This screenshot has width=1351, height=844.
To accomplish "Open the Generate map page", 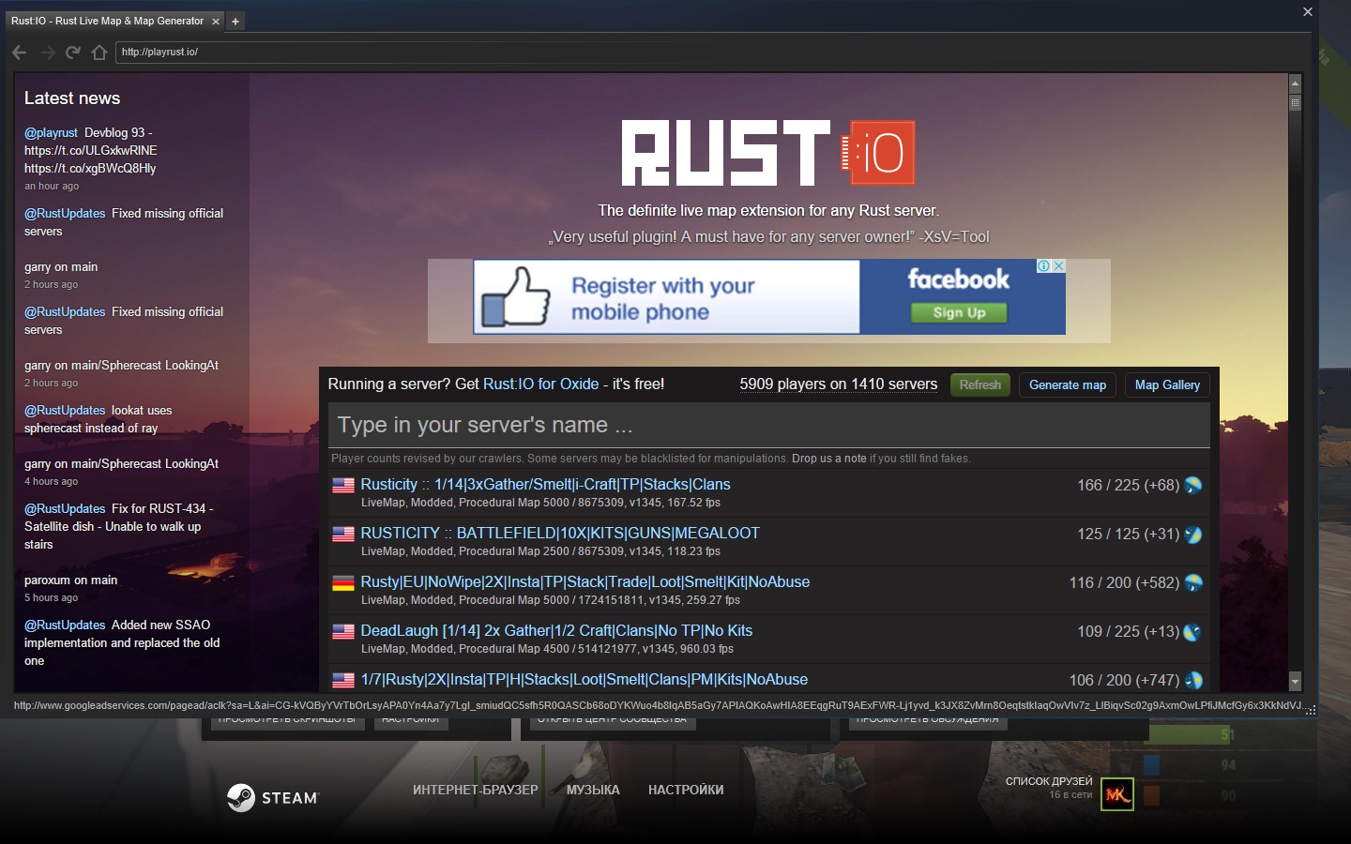I will tap(1068, 384).
